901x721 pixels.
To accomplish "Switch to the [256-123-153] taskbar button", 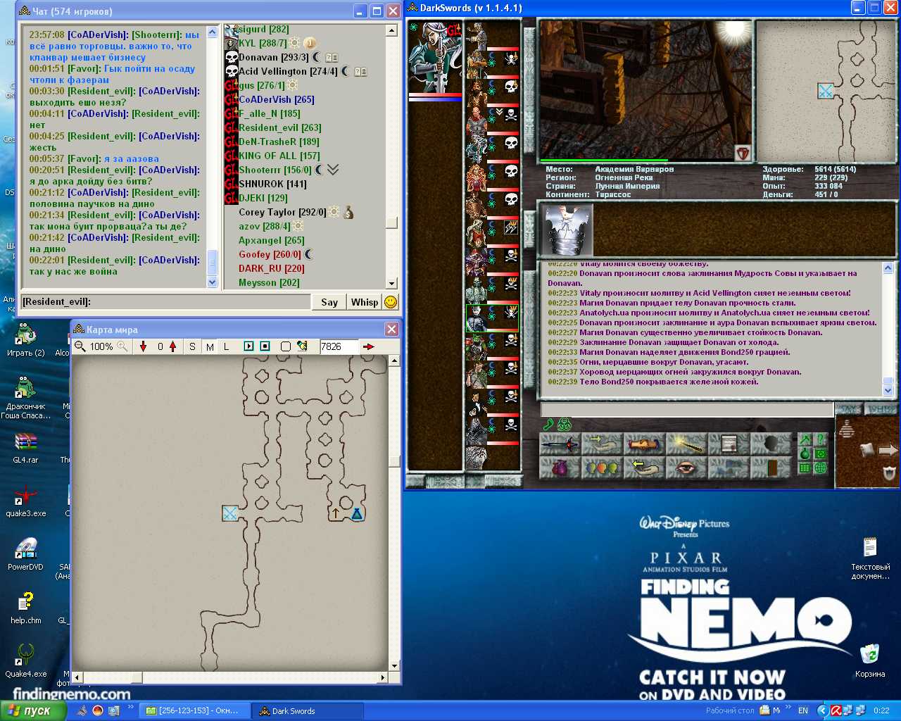I will (x=194, y=711).
